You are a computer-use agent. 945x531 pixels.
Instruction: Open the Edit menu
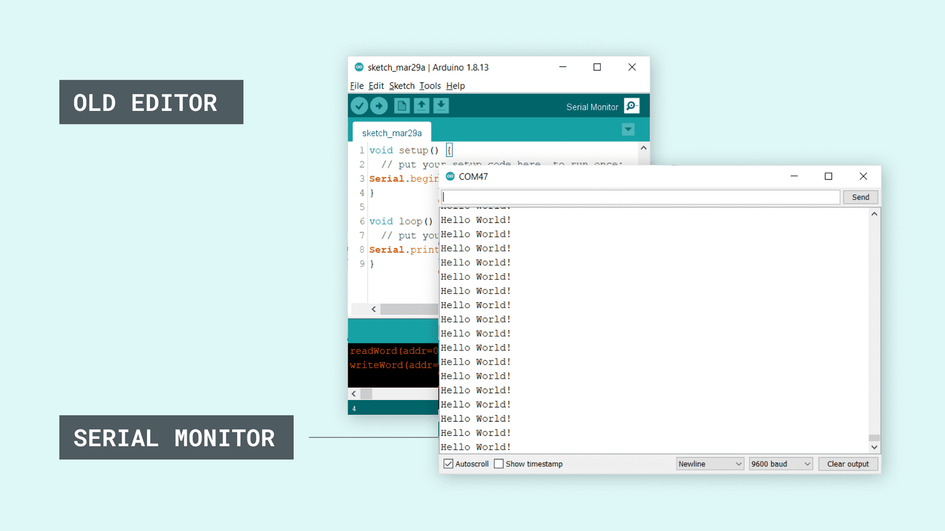tap(376, 86)
